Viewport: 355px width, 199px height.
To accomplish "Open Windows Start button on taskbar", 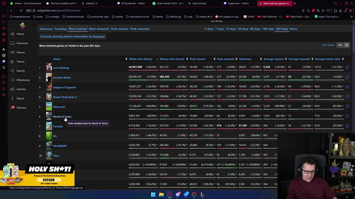I will coord(153,195).
